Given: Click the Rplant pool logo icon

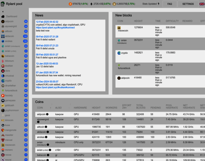Looking at the screenshot, I should tap(3, 4).
